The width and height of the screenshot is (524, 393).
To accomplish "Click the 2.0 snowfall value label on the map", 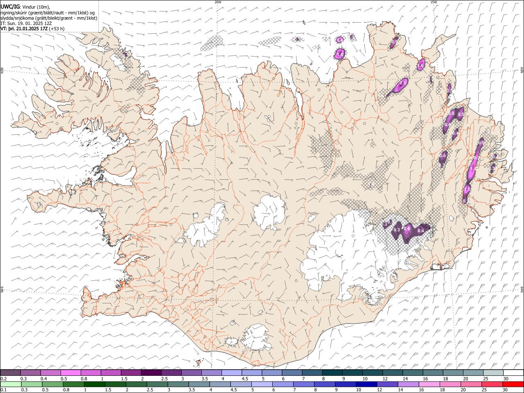I will pos(403,83).
